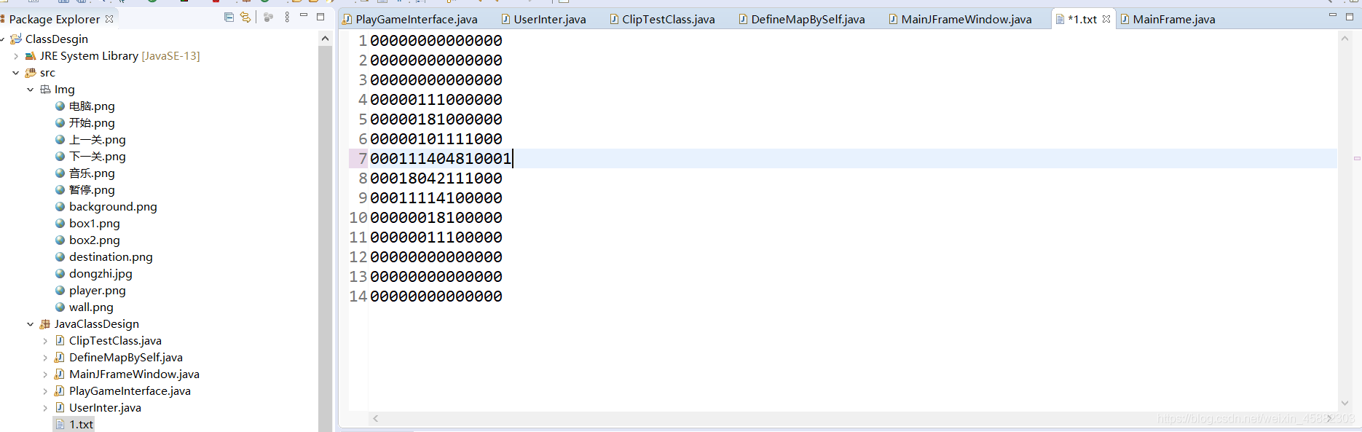Select 电脑.png in Img package
The height and width of the screenshot is (432, 1362).
tap(92, 106)
